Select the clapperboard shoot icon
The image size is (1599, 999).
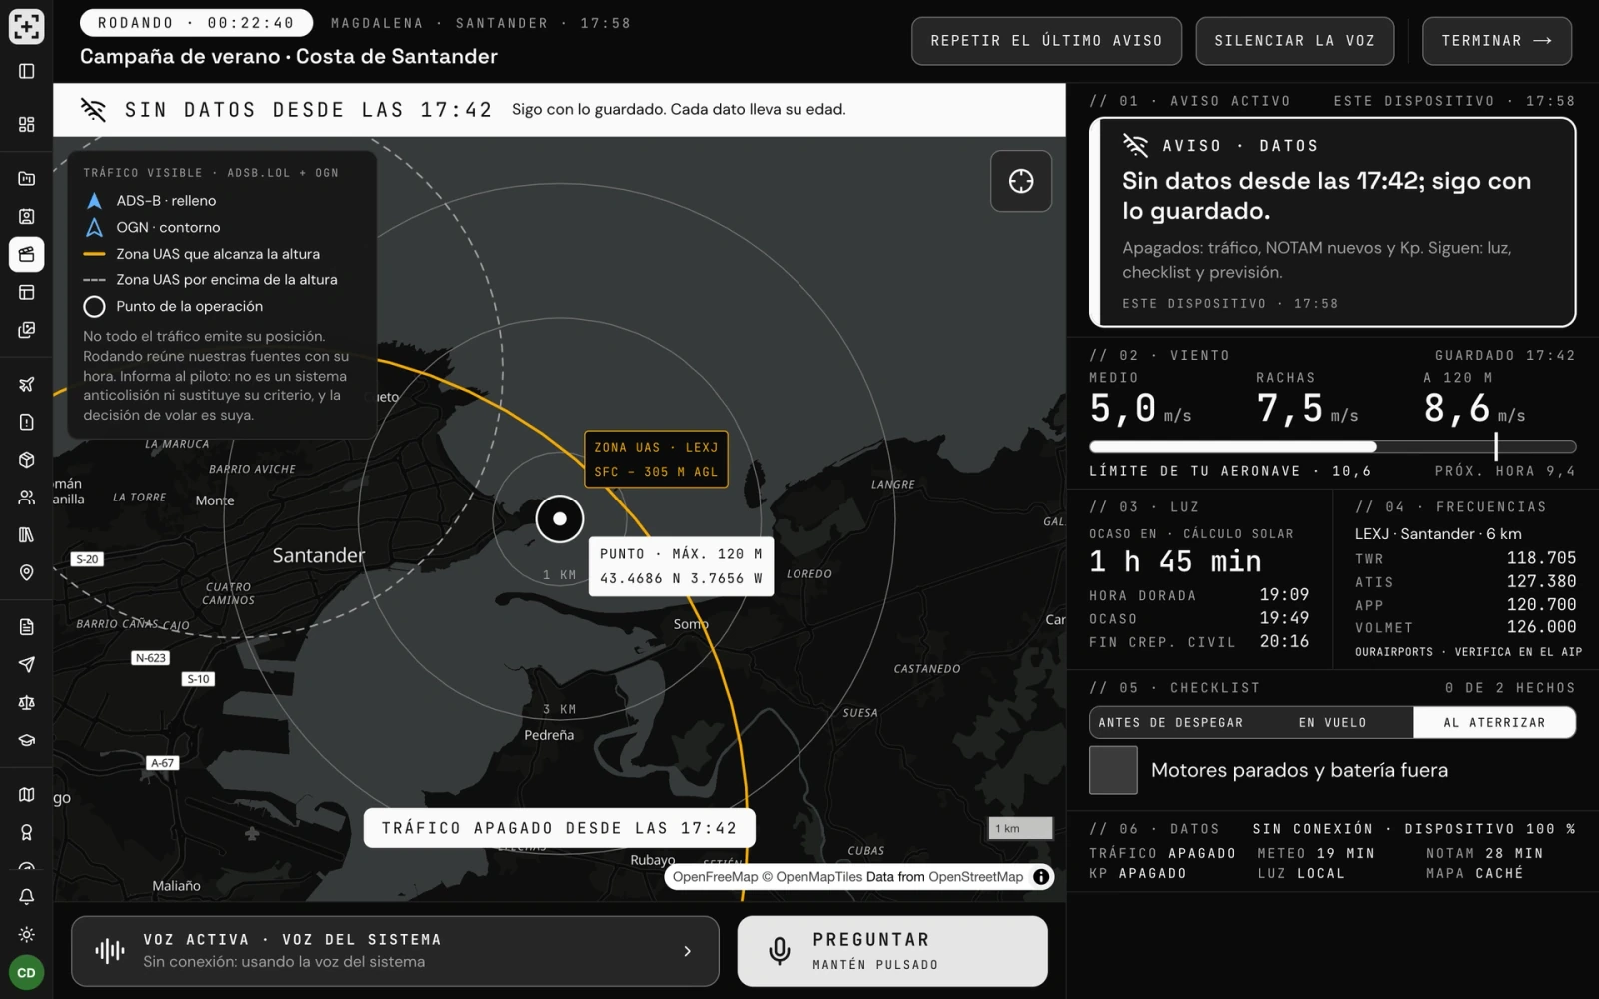27,254
